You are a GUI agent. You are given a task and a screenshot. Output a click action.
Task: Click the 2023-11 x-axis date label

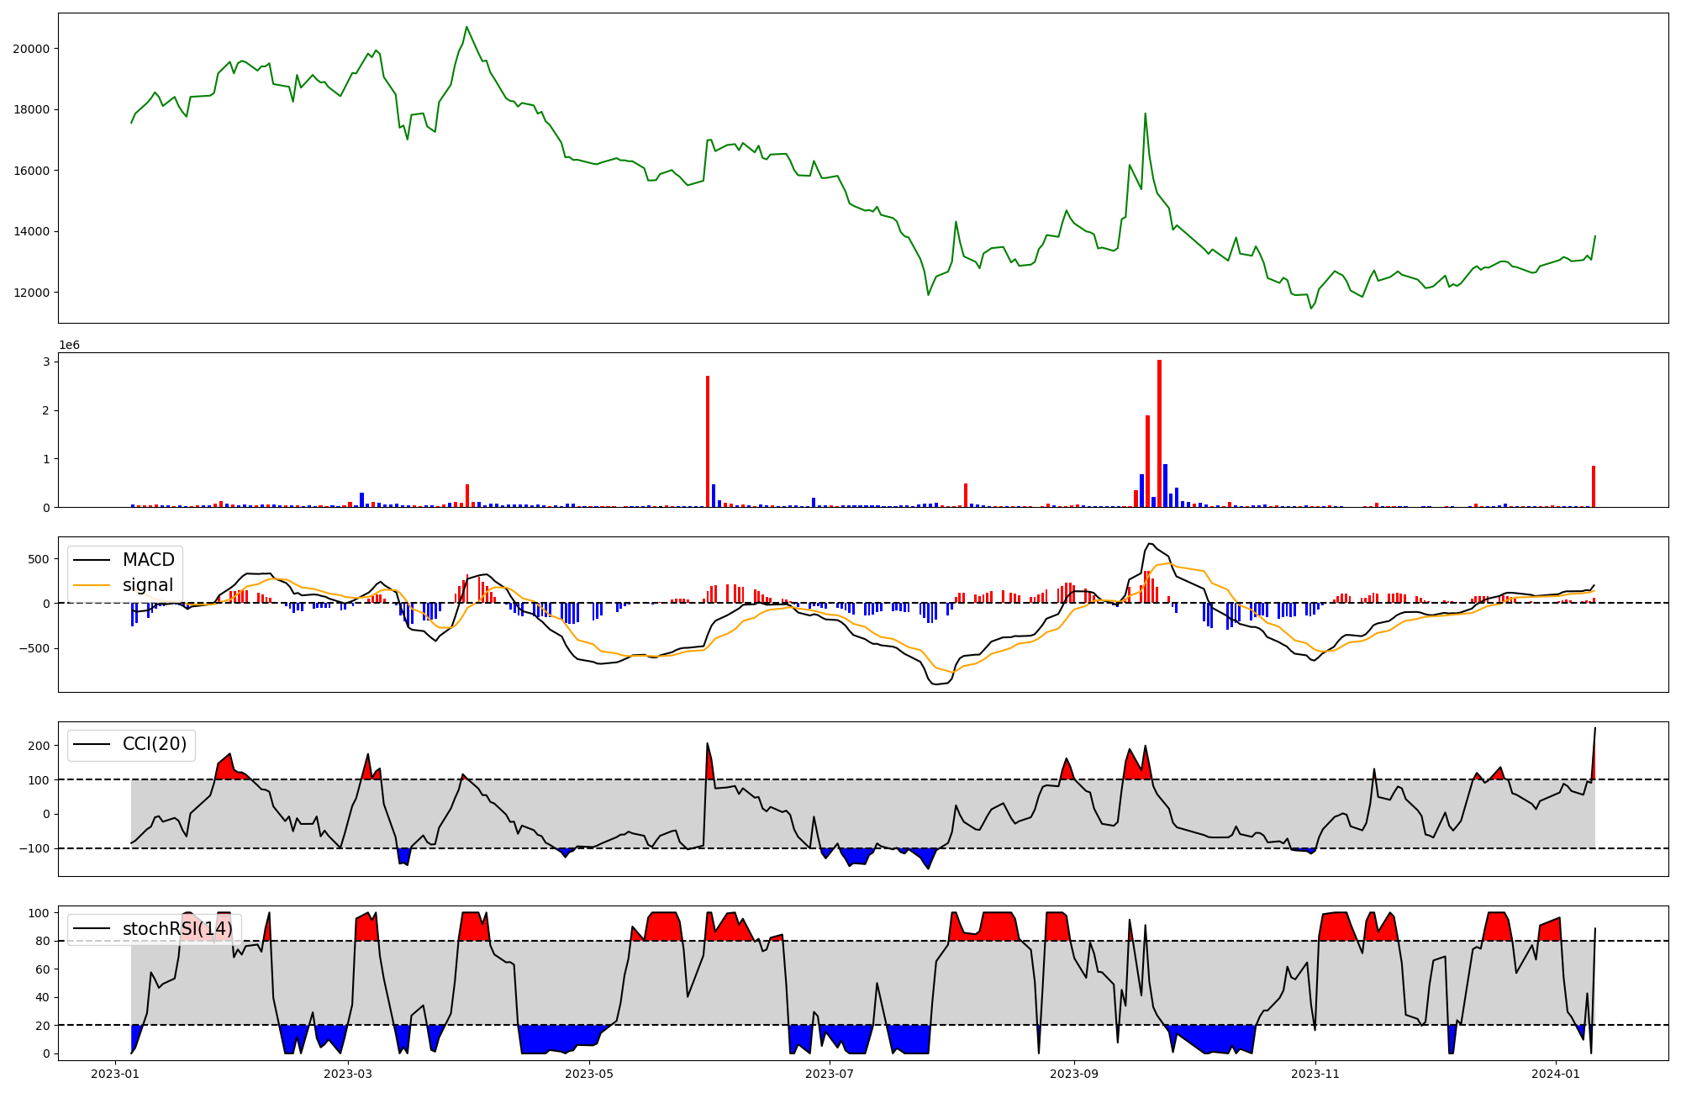pos(1315,1074)
